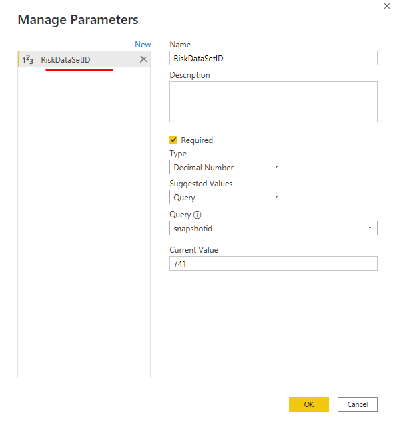Open the snapshotid Query dropdown
393x425 pixels.
pos(274,228)
